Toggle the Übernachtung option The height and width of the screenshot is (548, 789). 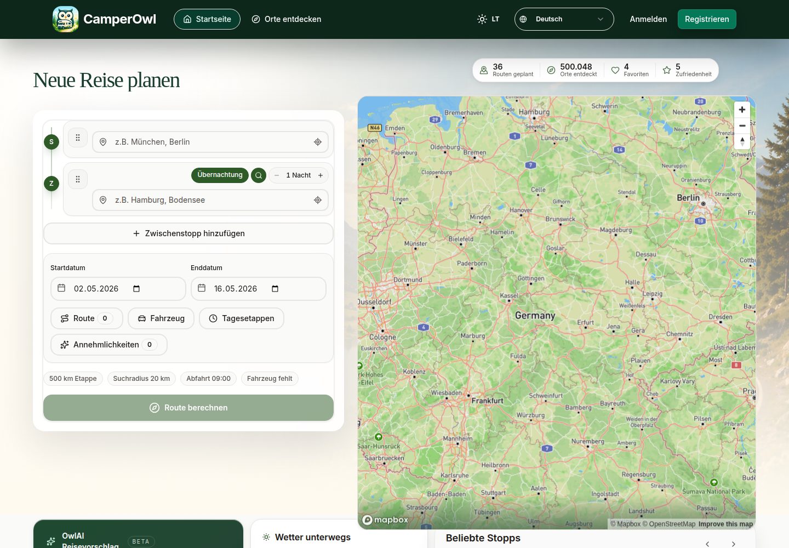pyautogui.click(x=220, y=175)
